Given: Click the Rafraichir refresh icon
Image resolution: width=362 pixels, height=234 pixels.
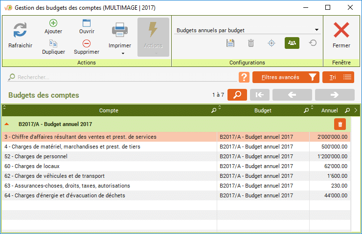Looking at the screenshot, I should click(20, 30).
